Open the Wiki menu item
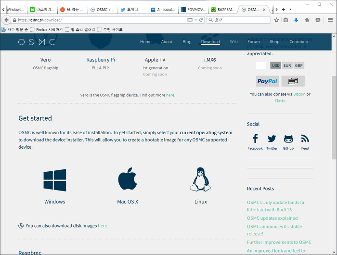Image resolution: width=337 pixels, height=255 pixels. 233,42
